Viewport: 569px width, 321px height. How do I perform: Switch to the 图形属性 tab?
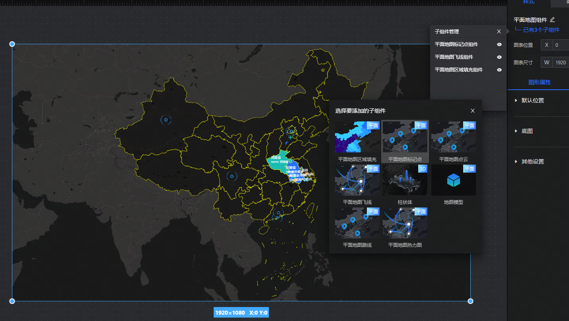pyautogui.click(x=539, y=82)
